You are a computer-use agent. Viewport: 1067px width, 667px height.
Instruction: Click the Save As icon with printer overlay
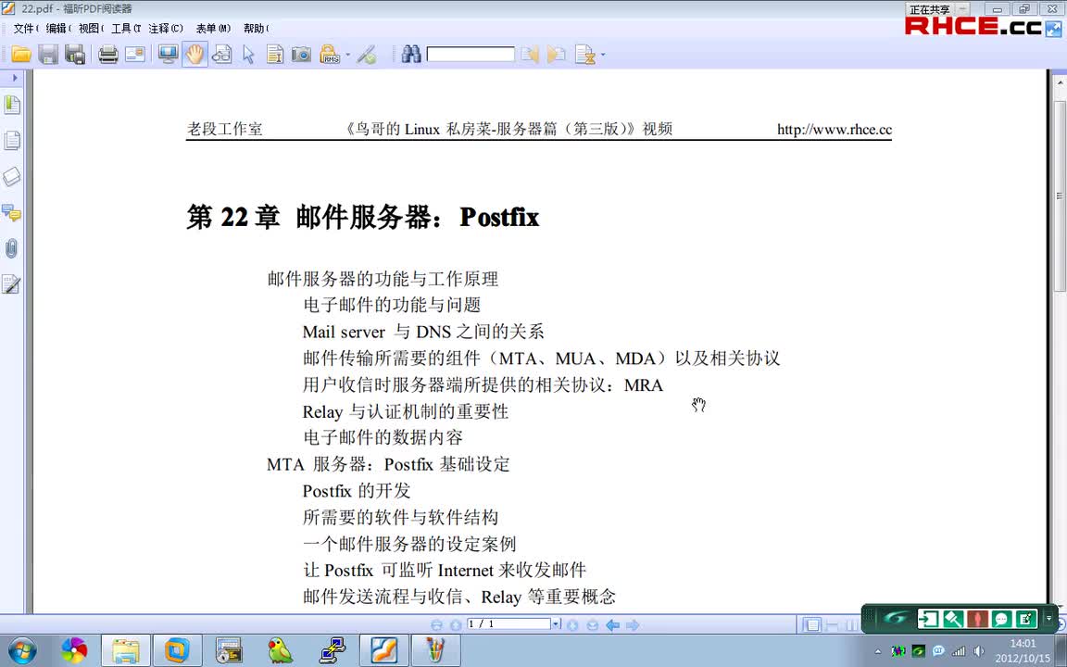click(x=75, y=55)
